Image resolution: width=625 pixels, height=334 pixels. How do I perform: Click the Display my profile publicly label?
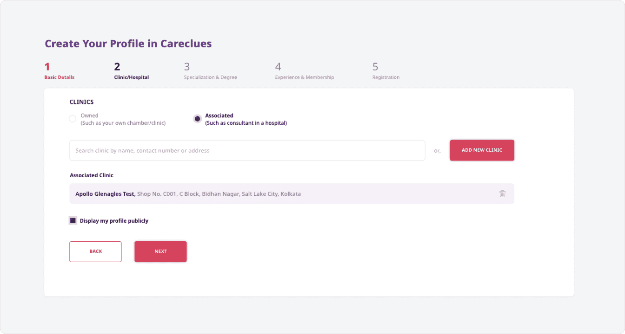[x=114, y=221]
